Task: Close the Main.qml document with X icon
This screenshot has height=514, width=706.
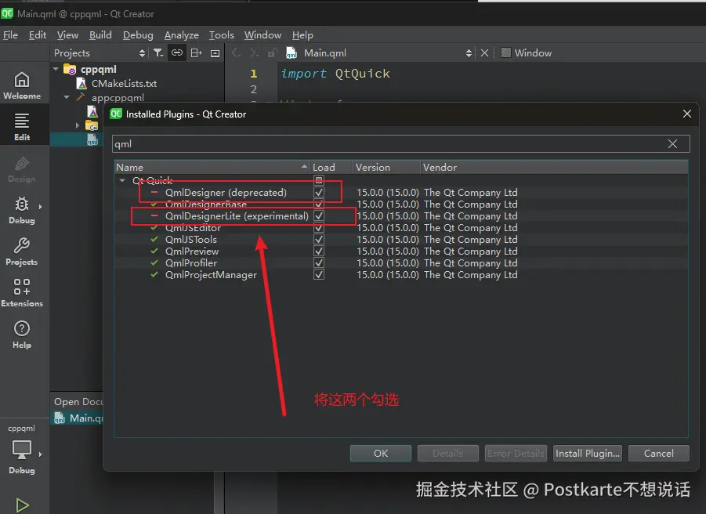Action: (484, 53)
